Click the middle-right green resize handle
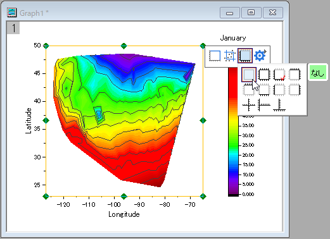Viewport: 330px width, 239px height. pos(203,121)
